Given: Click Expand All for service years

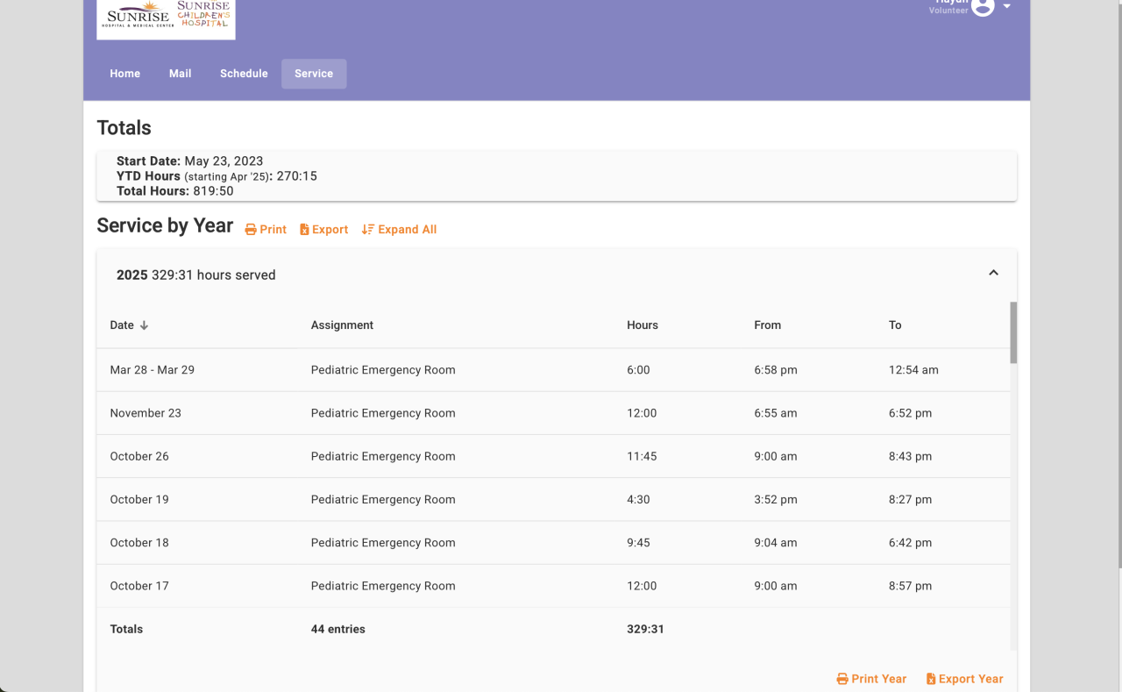Looking at the screenshot, I should [x=399, y=230].
